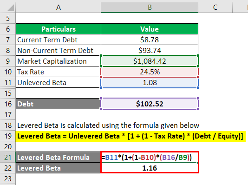
Task: Select the $1,084.42 value cell
Action: [150, 61]
